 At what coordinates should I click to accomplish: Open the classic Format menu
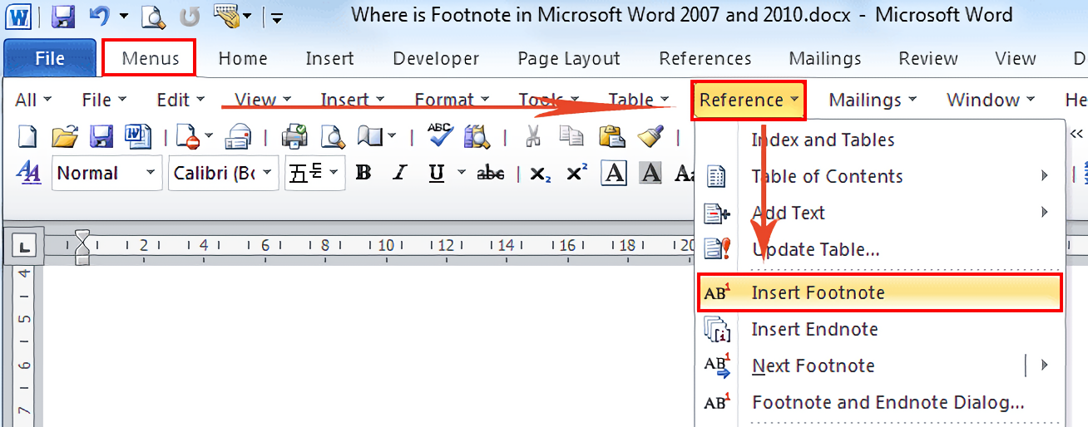coord(452,100)
